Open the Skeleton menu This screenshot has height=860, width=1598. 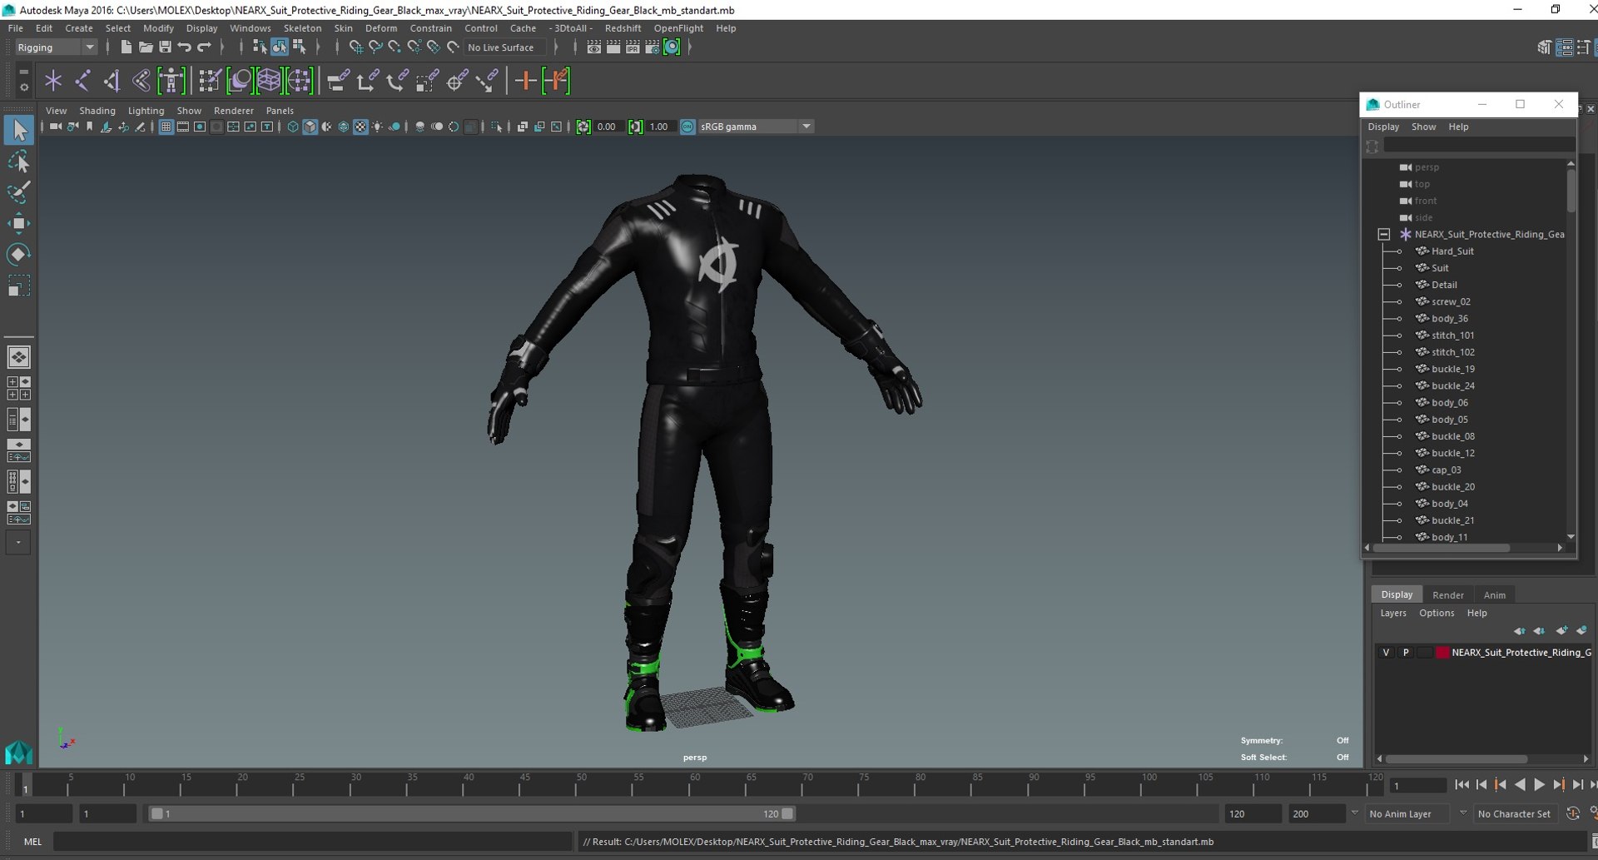coord(302,28)
